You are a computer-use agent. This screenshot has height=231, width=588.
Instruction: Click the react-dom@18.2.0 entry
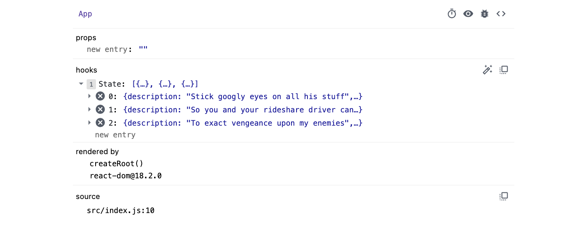click(x=126, y=176)
